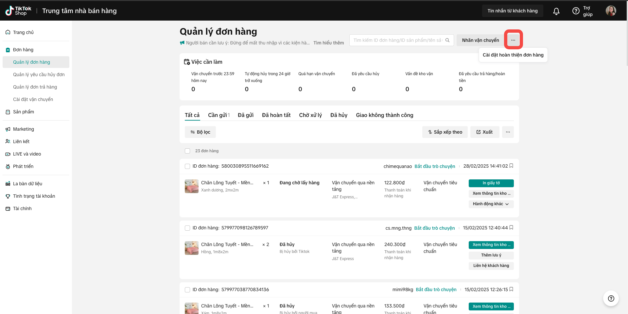Click the three-dot icon next to Xuất
The width and height of the screenshot is (628, 314).
pos(508,132)
